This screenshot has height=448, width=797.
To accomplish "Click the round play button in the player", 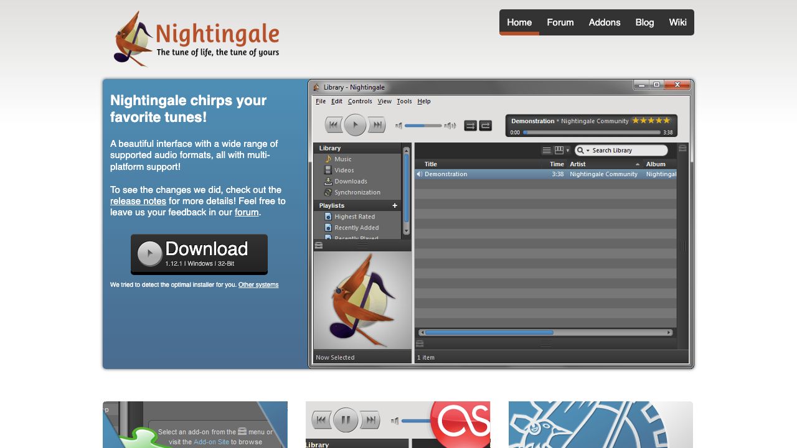I will coord(355,125).
